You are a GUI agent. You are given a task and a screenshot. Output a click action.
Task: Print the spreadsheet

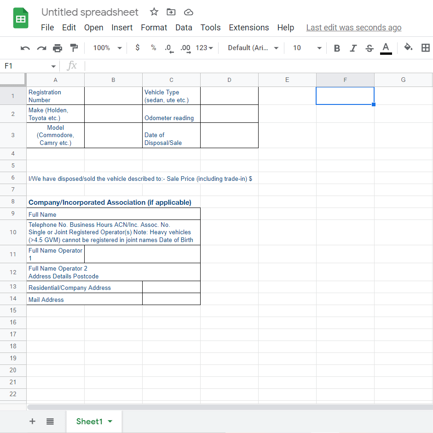58,48
